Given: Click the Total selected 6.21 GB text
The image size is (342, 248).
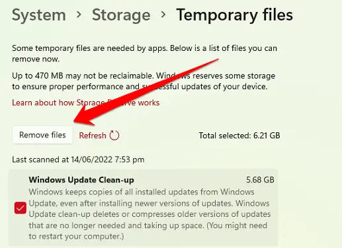Looking at the screenshot, I should point(239,136).
